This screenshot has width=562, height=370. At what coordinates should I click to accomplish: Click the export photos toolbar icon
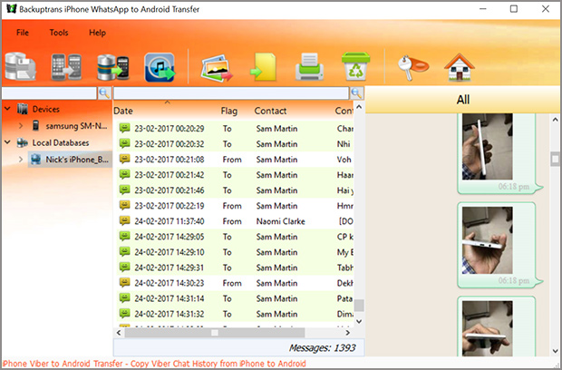coord(217,68)
